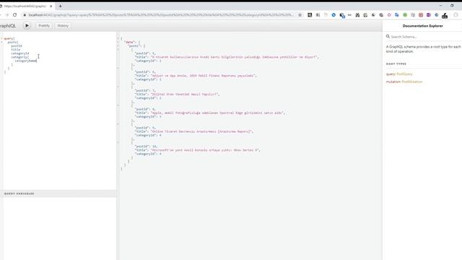Viewport: 462px width, 260px height.
Task: Open the green circle extension
Action: tap(405, 14)
